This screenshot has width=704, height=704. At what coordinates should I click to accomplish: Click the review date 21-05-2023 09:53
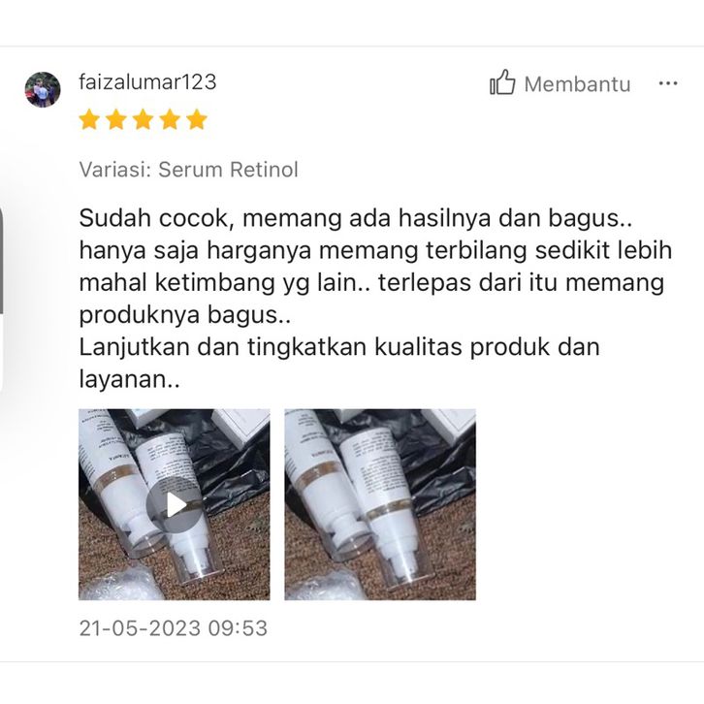coord(174,628)
